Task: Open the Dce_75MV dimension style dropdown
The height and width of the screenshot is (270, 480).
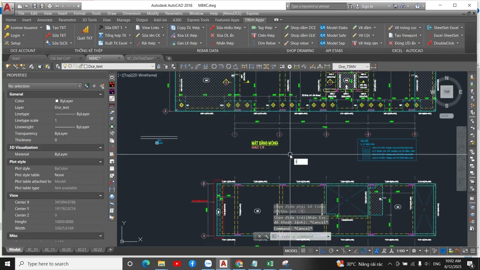Action: point(367,67)
